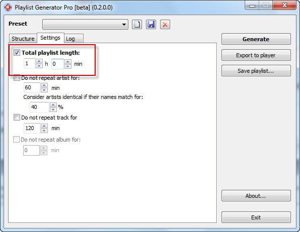Click the new preset document icon

tap(137, 25)
